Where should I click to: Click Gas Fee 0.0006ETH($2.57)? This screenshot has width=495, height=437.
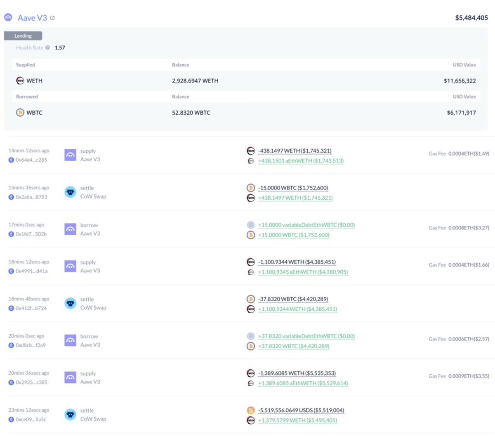(x=459, y=339)
